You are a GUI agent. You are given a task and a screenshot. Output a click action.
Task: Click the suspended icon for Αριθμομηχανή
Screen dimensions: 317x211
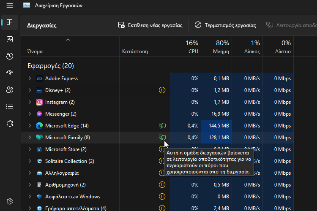(x=162, y=185)
